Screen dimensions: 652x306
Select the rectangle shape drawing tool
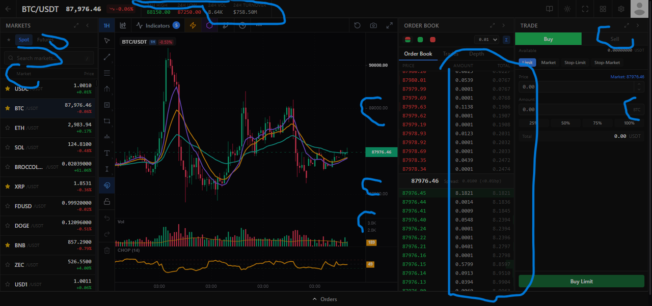[x=107, y=121]
